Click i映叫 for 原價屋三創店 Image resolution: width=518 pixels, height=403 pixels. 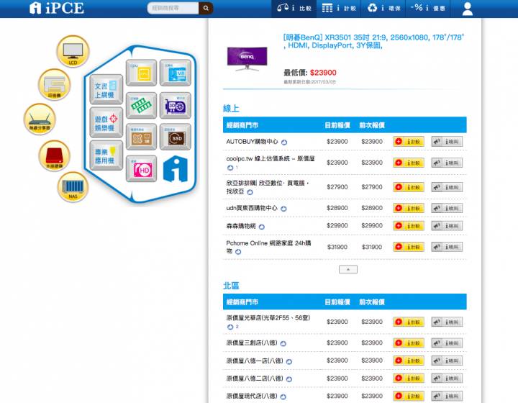point(447,343)
